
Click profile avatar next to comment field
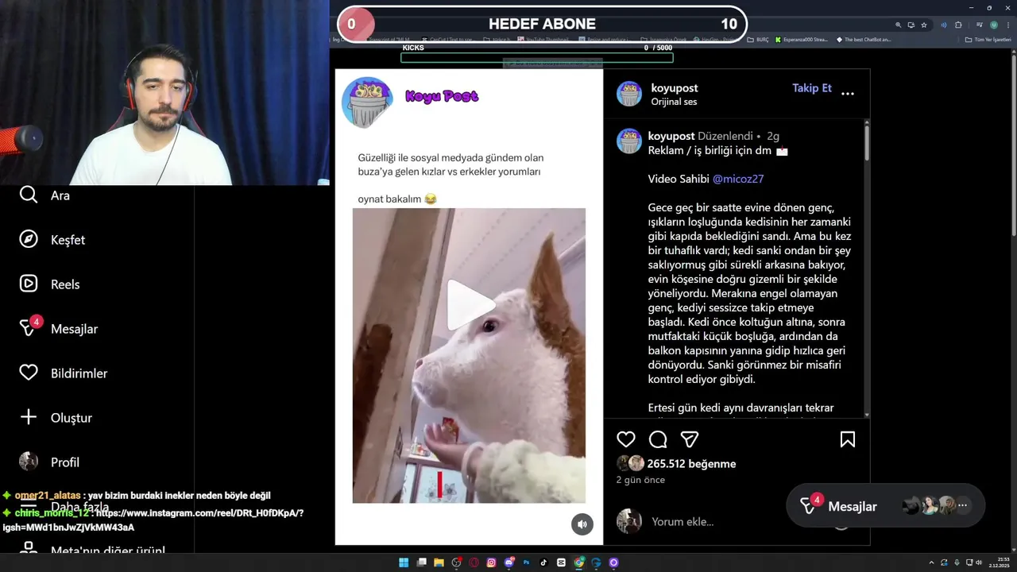pos(629,521)
